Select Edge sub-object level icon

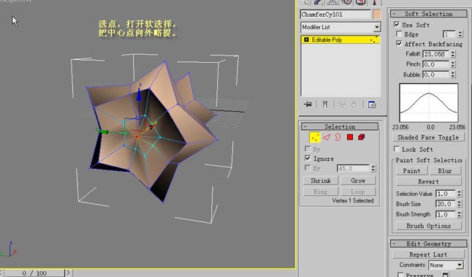[x=327, y=137]
